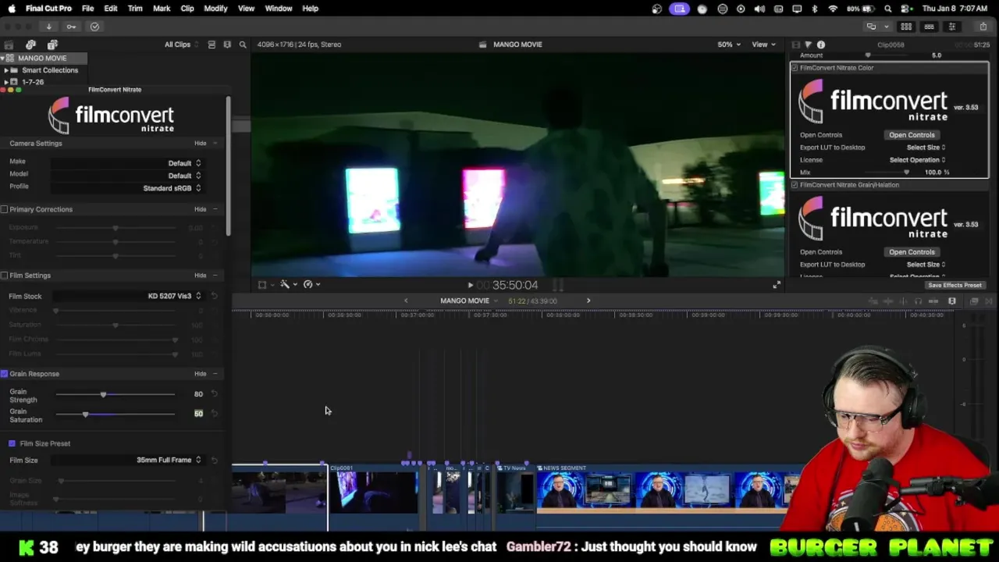Toggle the Primary Corrections checkbox

coord(5,209)
